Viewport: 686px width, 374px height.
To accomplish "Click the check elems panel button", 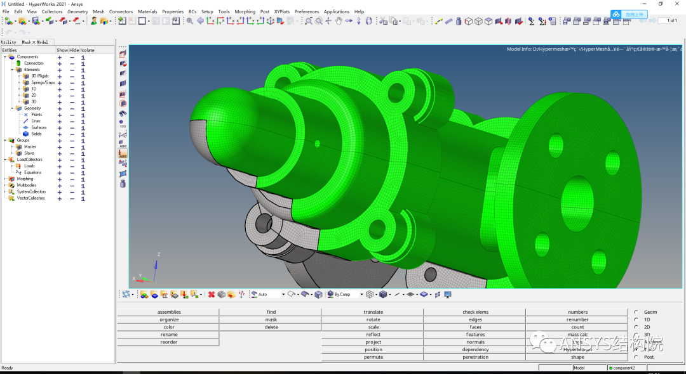I will pyautogui.click(x=475, y=312).
